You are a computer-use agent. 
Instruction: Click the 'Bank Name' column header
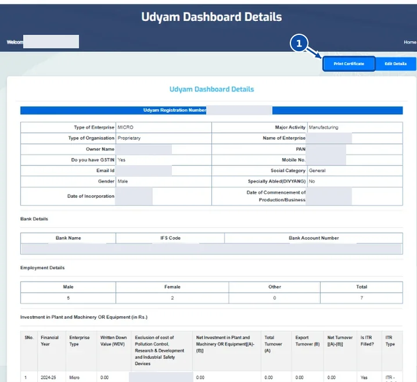(68, 238)
